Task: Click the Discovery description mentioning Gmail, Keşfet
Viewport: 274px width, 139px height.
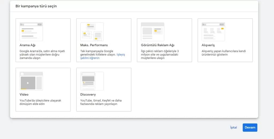Action: [x=101, y=102]
